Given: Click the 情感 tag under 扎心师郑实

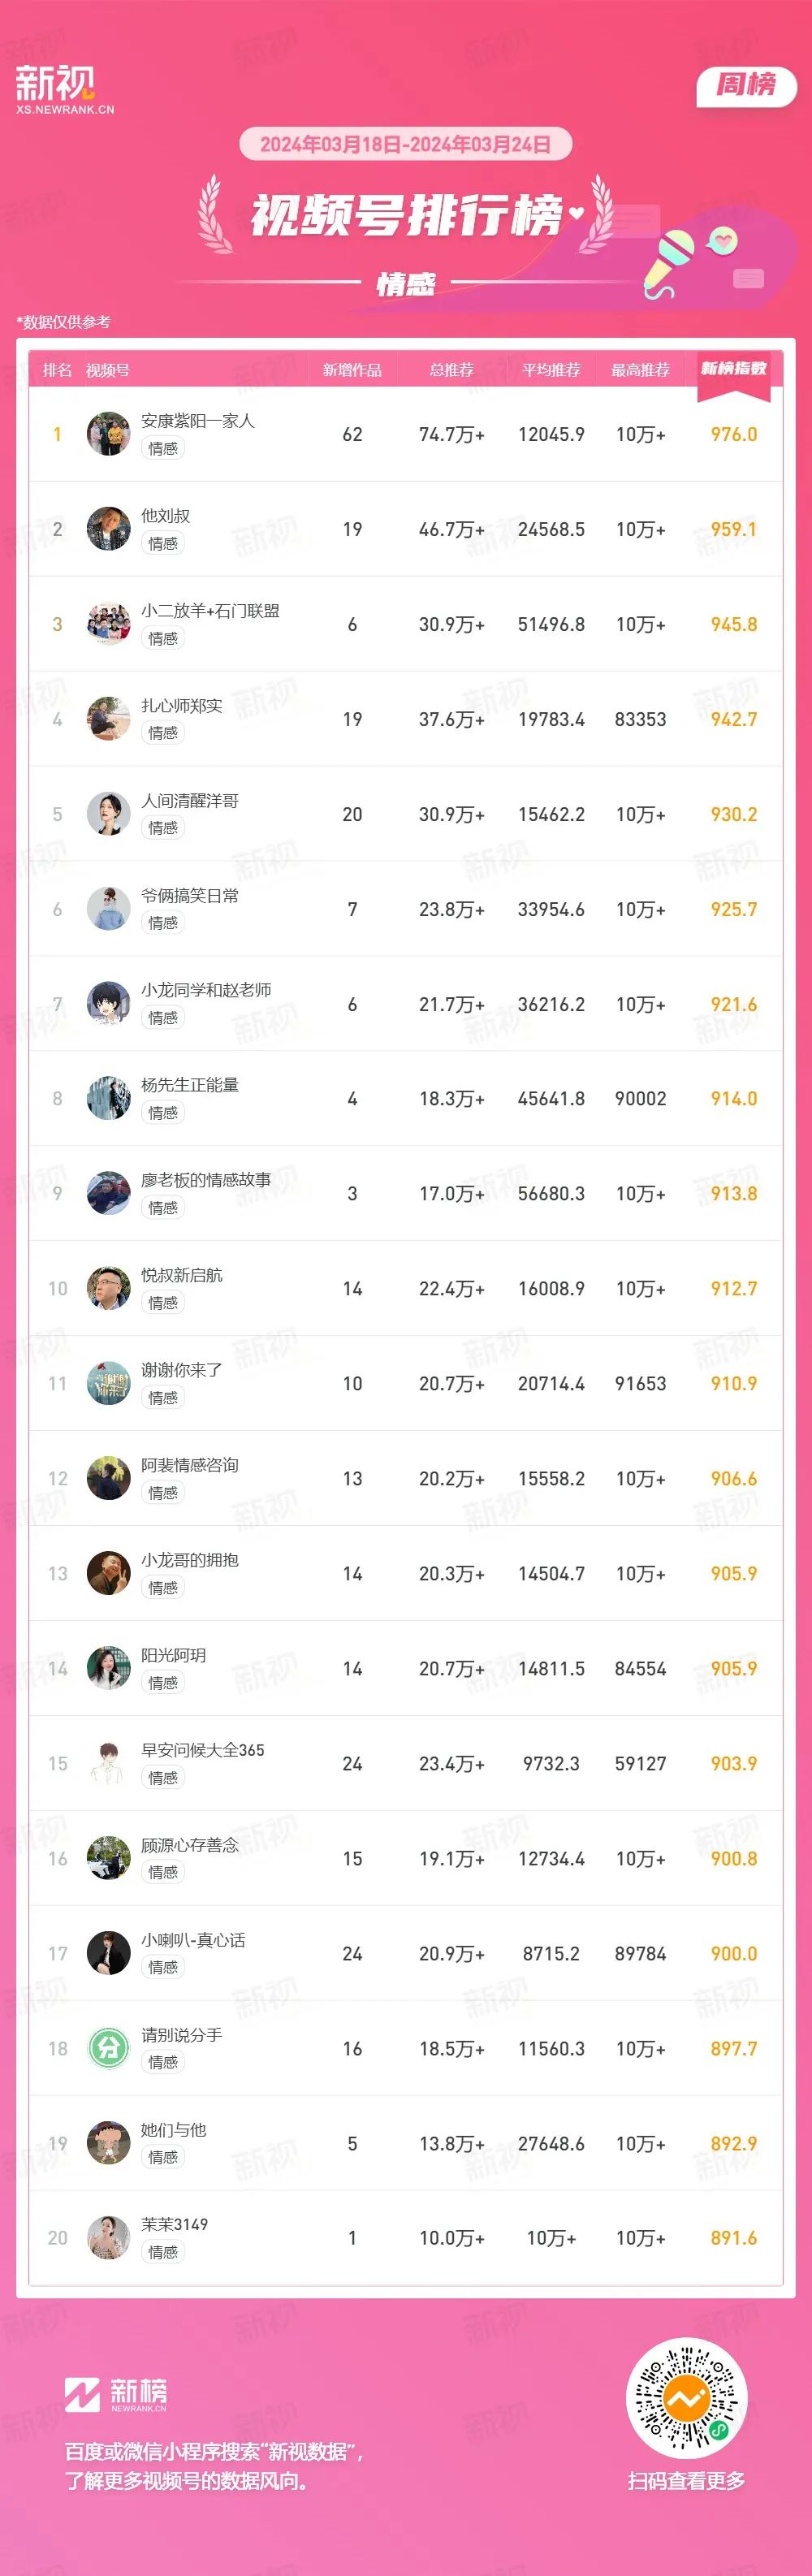Looking at the screenshot, I should (x=163, y=733).
